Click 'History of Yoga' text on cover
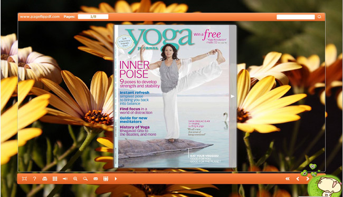Image resolution: width=343 pixels, height=197 pixels. 135,127
